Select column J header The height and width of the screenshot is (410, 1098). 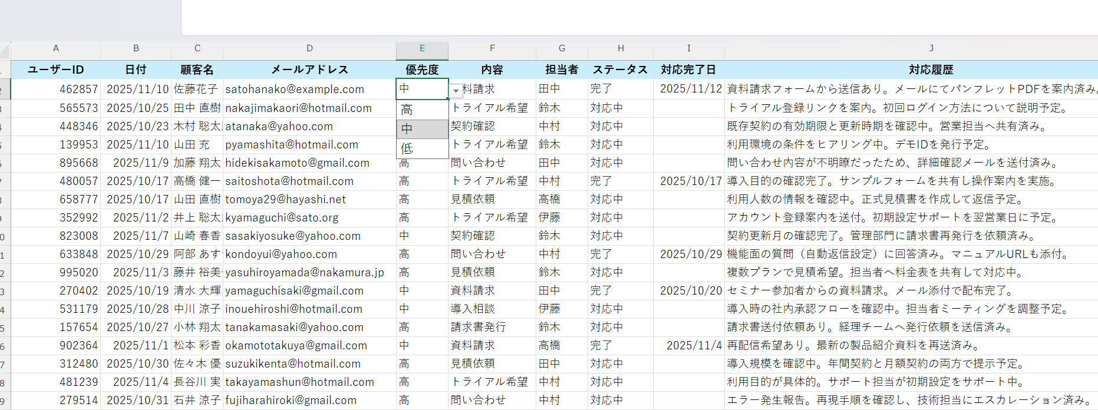point(931,49)
